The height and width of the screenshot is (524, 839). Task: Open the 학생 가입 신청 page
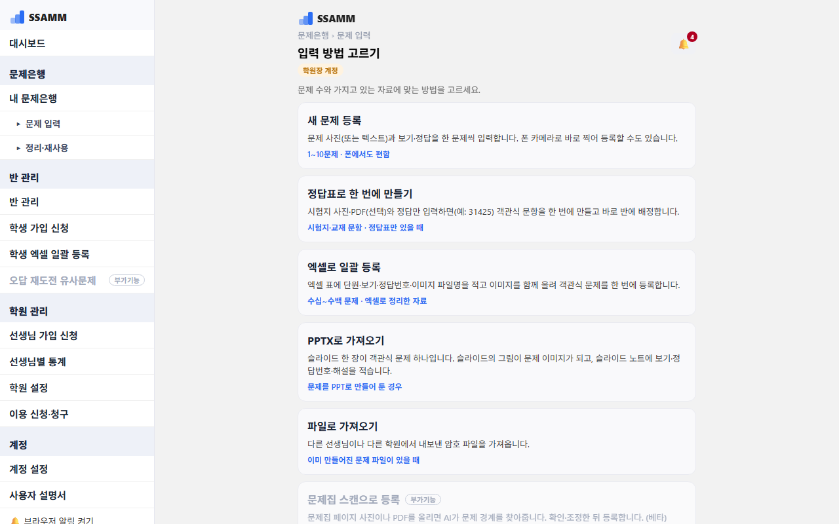[x=77, y=228]
